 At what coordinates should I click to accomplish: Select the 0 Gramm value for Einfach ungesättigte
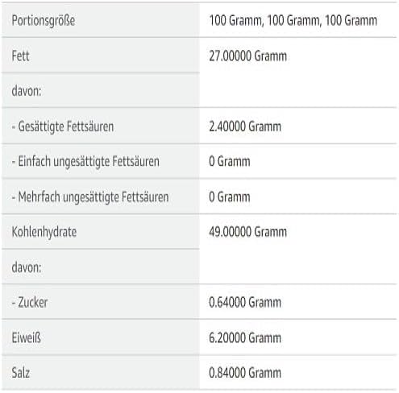tap(230, 162)
